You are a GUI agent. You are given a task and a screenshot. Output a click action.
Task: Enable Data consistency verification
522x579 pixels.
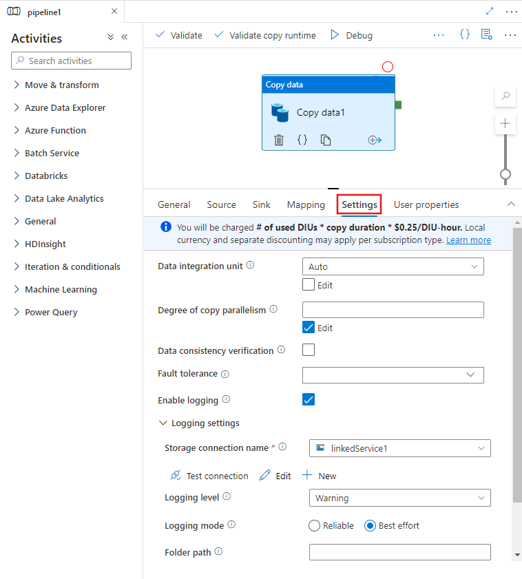pos(308,350)
